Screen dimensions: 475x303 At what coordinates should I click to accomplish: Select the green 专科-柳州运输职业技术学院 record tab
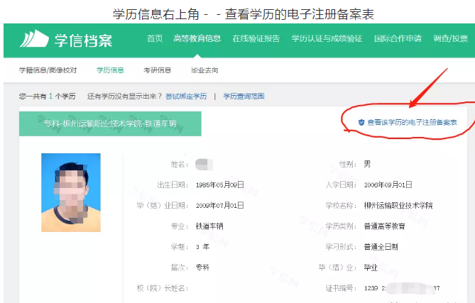[110, 123]
